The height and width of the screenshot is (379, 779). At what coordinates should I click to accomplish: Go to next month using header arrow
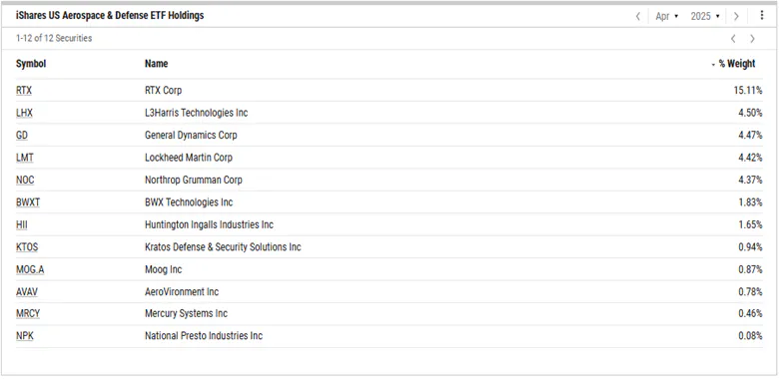pos(736,16)
